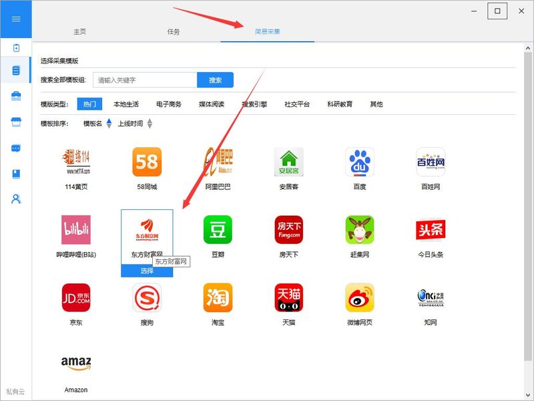Screen dimensions: 534x401
Task: Filter templates by 本地生活 type
Action: pos(126,104)
